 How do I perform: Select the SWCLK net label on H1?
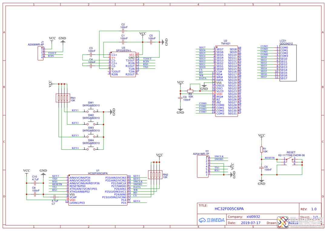pyautogui.click(x=219, y=156)
